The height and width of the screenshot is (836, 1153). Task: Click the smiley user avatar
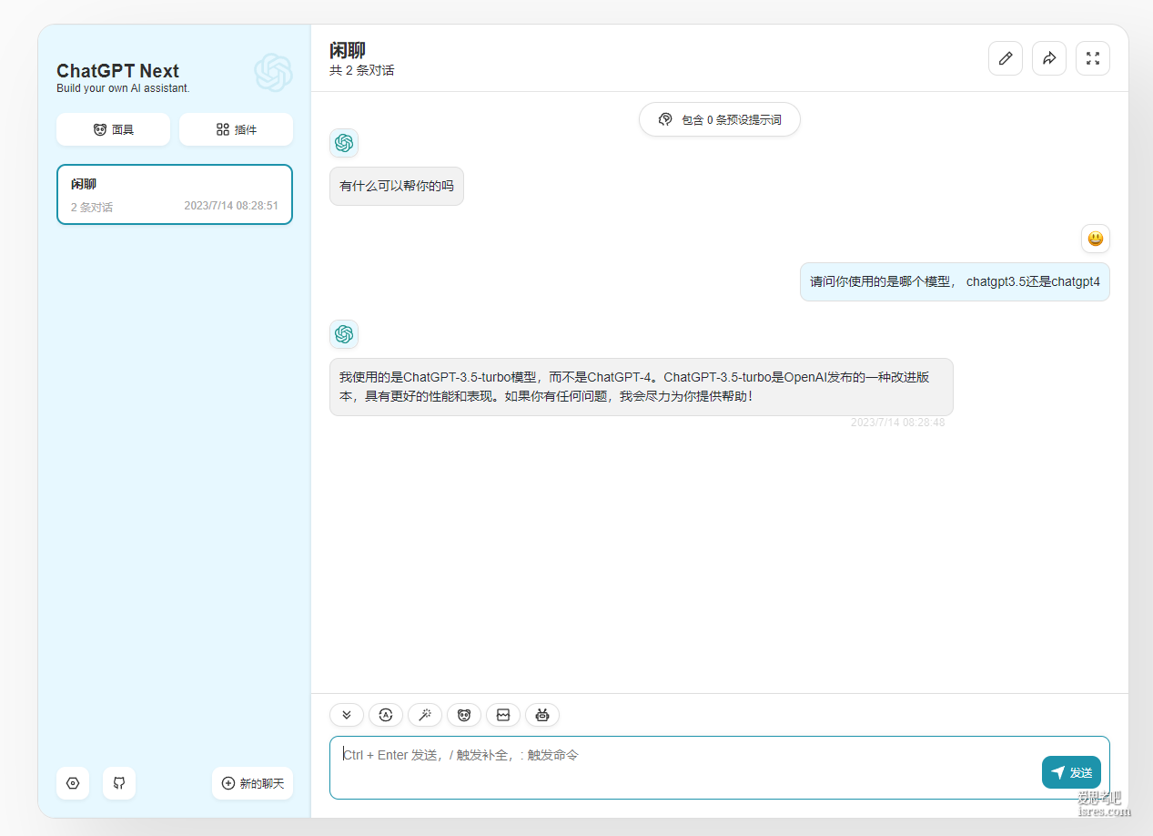coord(1096,239)
